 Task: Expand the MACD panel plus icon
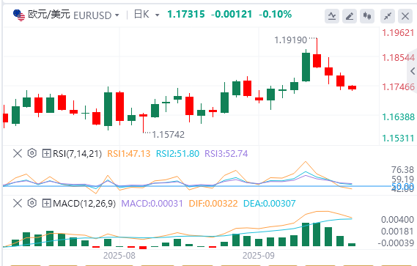(x=46, y=203)
